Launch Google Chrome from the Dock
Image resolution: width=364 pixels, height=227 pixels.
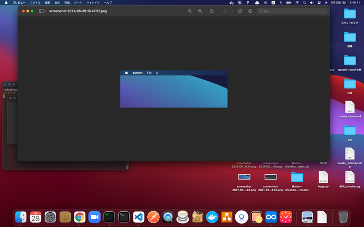coord(80,217)
